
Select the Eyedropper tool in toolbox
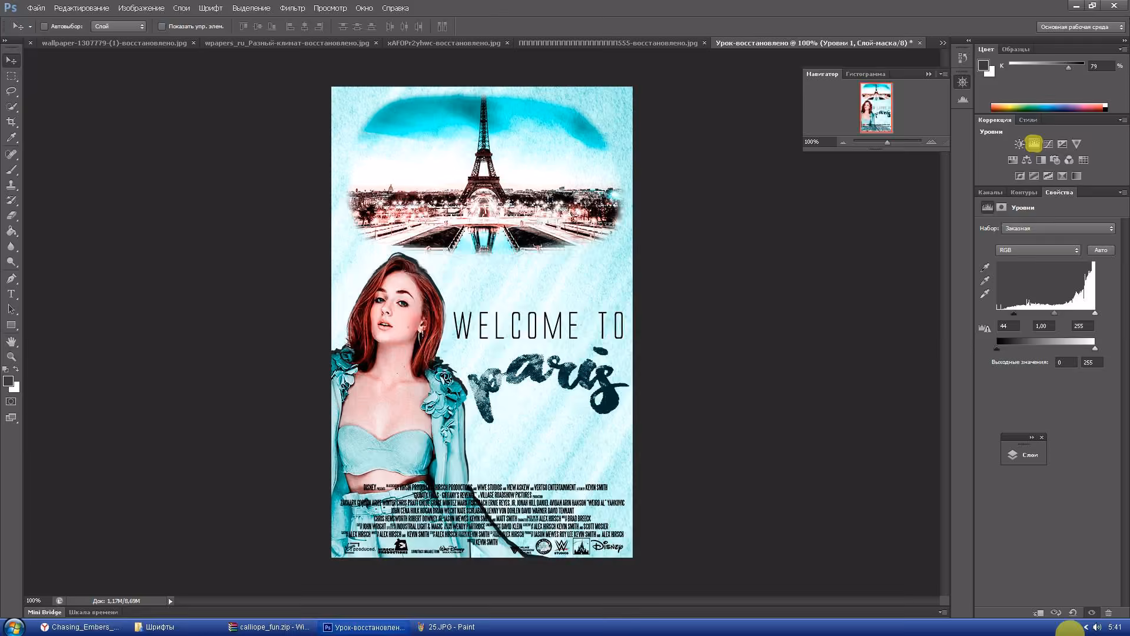point(11,138)
